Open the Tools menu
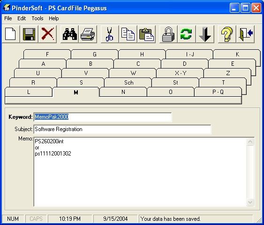Screen dimensions: 264x225 (x=38, y=18)
